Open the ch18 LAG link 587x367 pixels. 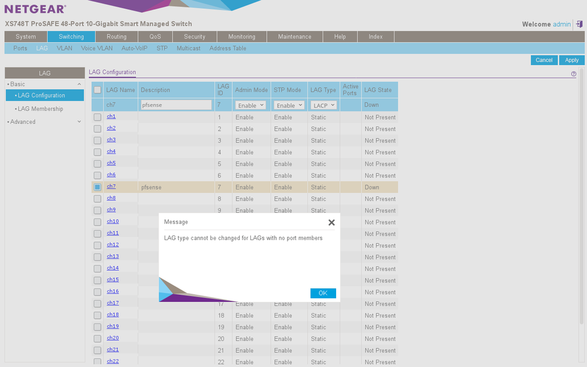pos(113,315)
